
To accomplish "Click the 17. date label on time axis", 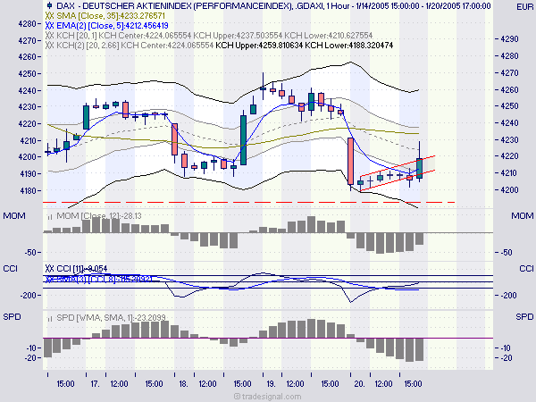I will (96, 384).
